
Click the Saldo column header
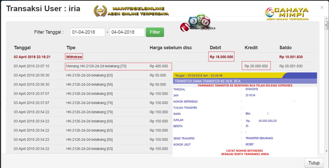(x=285, y=48)
